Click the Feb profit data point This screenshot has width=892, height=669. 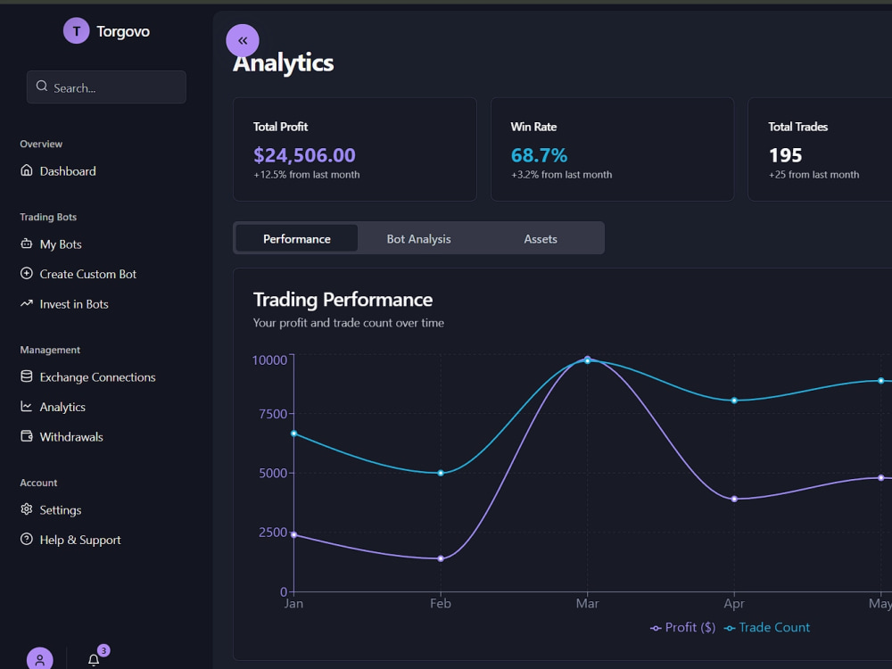click(x=441, y=558)
